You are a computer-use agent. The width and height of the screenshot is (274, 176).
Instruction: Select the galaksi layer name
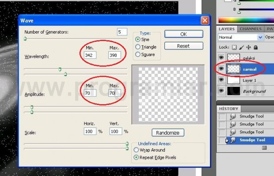pos(249,58)
